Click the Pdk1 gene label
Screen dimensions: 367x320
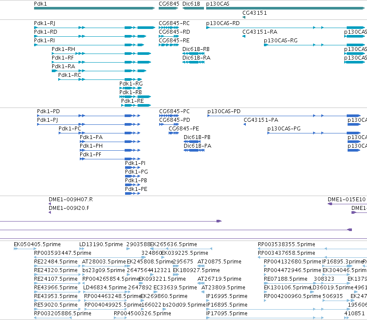point(40,4)
